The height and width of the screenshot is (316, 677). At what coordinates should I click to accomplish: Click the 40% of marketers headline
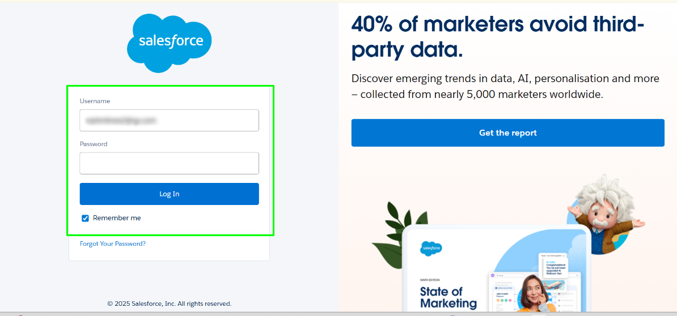click(498, 37)
